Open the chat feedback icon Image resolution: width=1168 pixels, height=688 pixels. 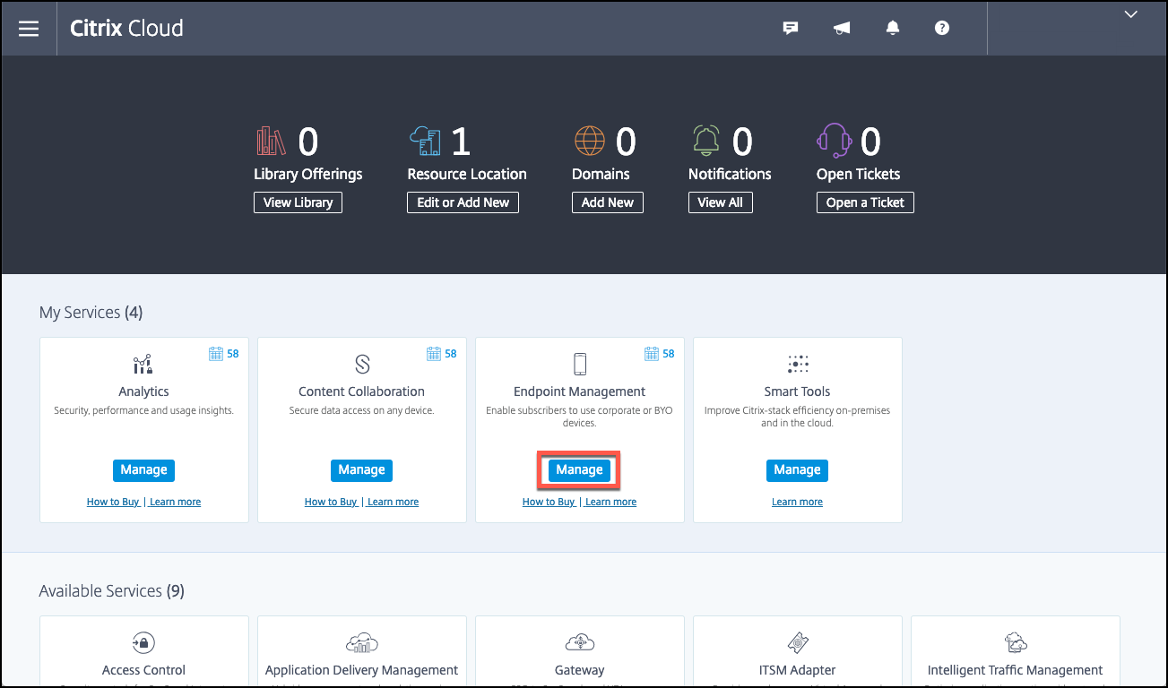coord(791,28)
